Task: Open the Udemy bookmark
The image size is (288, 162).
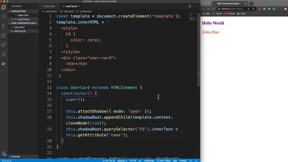Action: [x=217, y=13]
